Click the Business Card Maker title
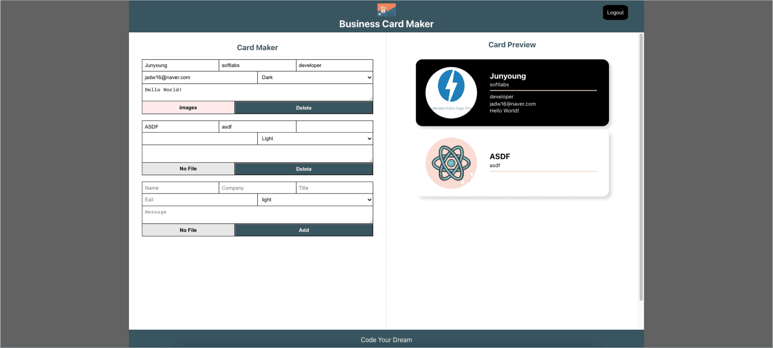773x348 pixels. tap(386, 24)
